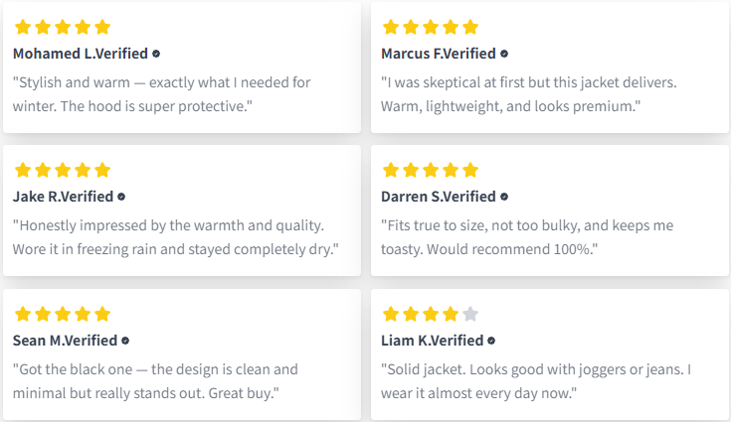Viewport: 731px width, 422px height.
Task: Click Darren S.'s fits true to size review
Action: [x=527, y=237]
